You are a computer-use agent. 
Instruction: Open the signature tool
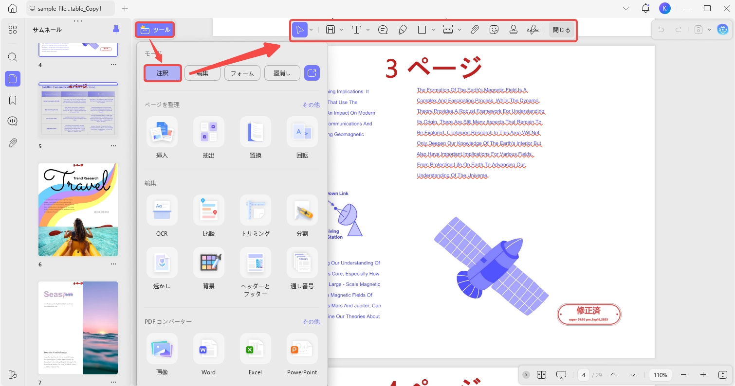[x=533, y=30]
